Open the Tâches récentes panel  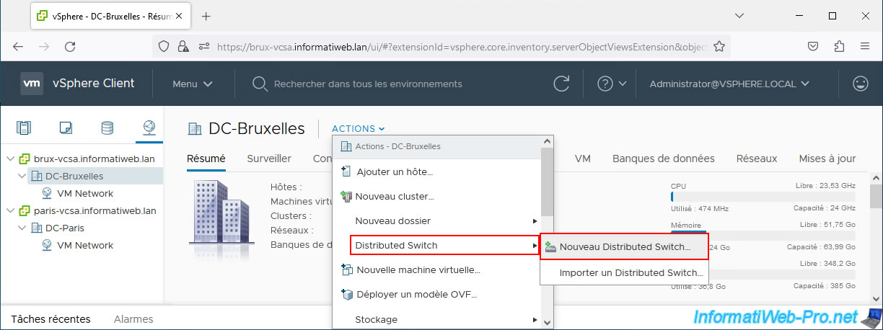tap(50, 318)
